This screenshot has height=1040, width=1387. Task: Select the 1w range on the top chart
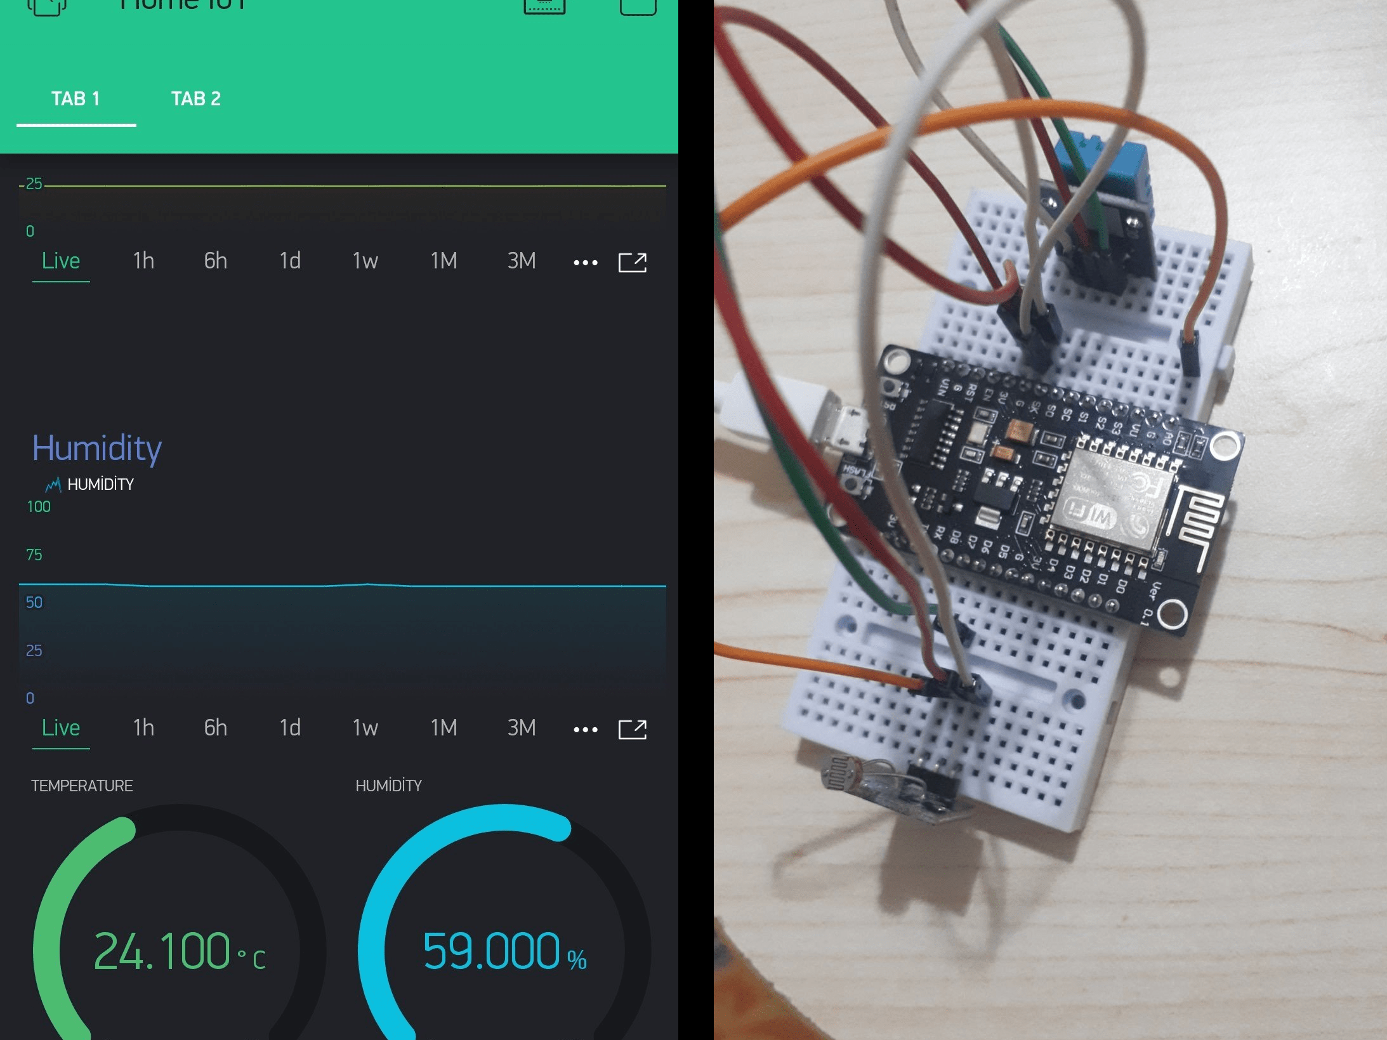[x=365, y=261]
